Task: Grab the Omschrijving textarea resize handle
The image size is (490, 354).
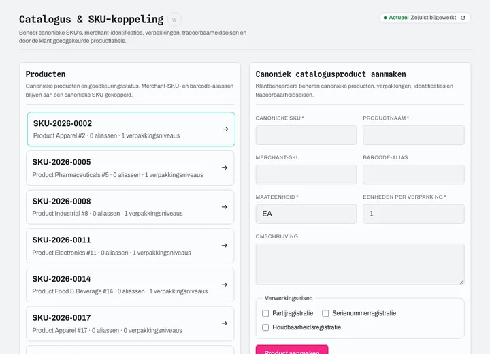Action: pos(462,282)
